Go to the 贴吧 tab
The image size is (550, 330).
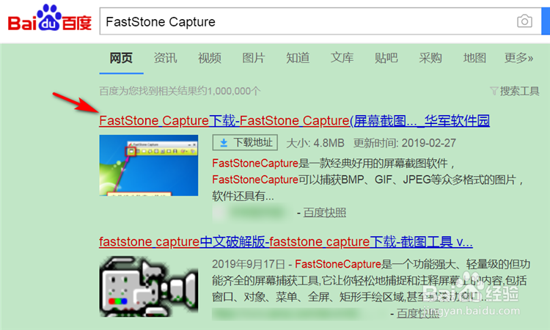tap(386, 58)
